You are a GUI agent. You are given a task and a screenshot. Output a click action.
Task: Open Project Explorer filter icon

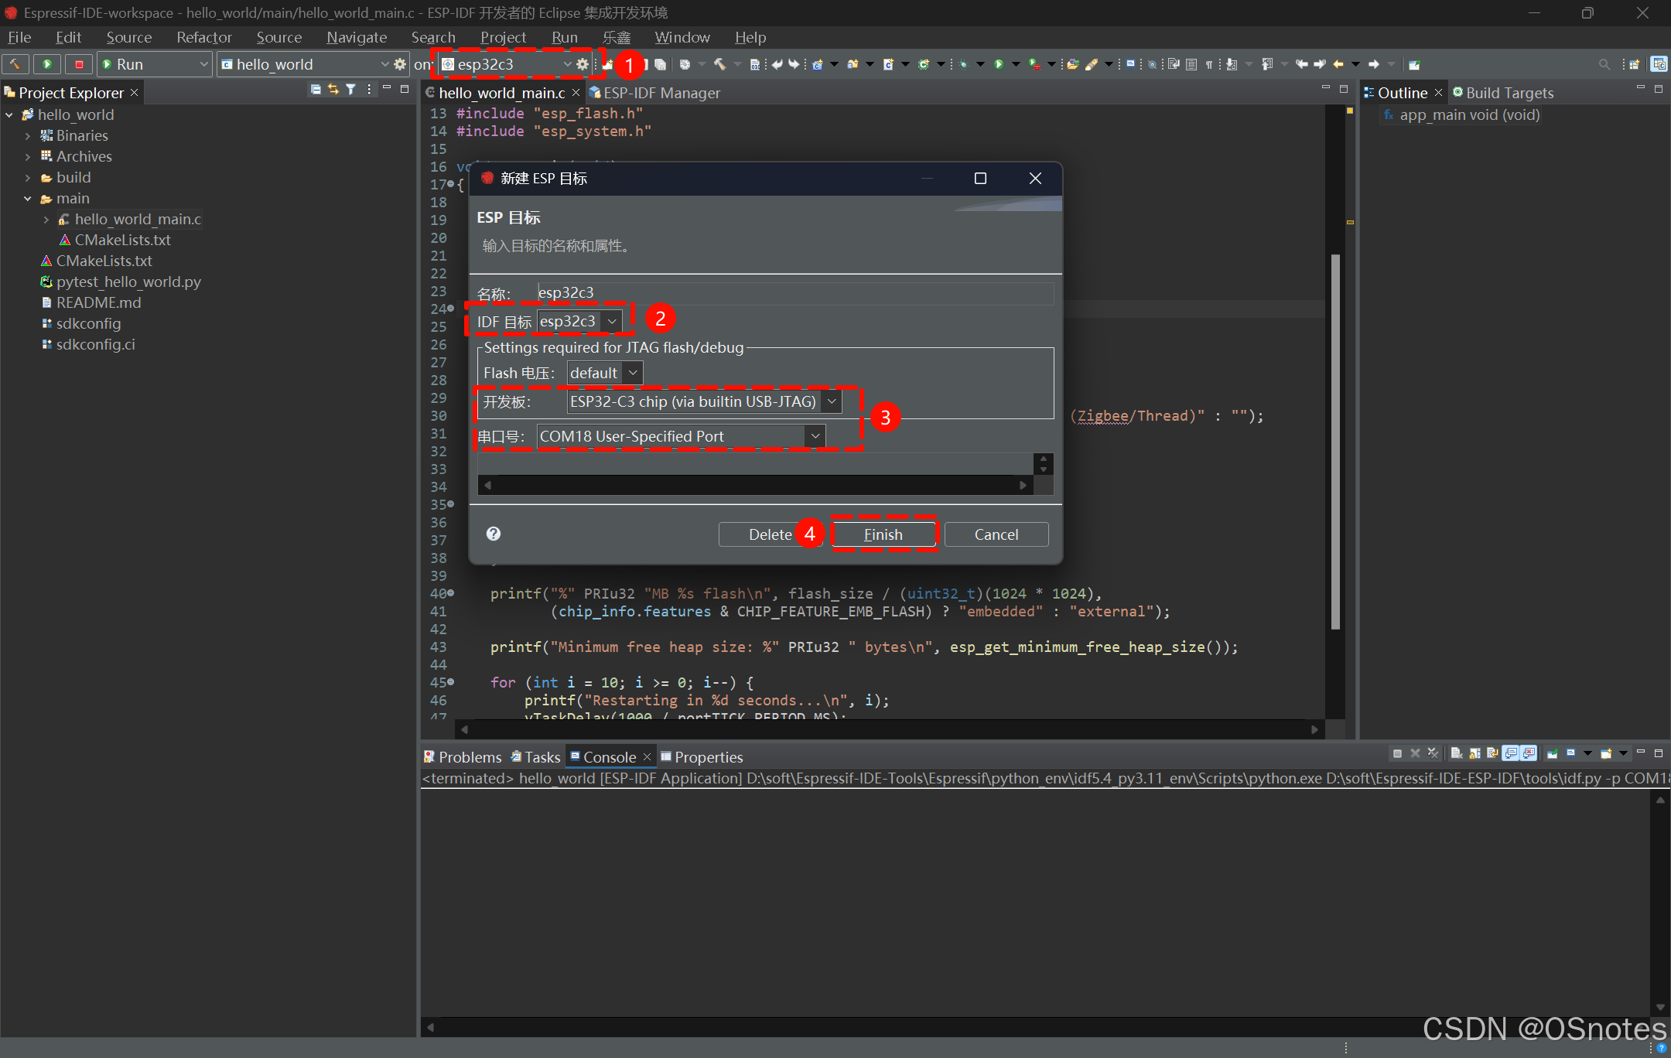[350, 90]
